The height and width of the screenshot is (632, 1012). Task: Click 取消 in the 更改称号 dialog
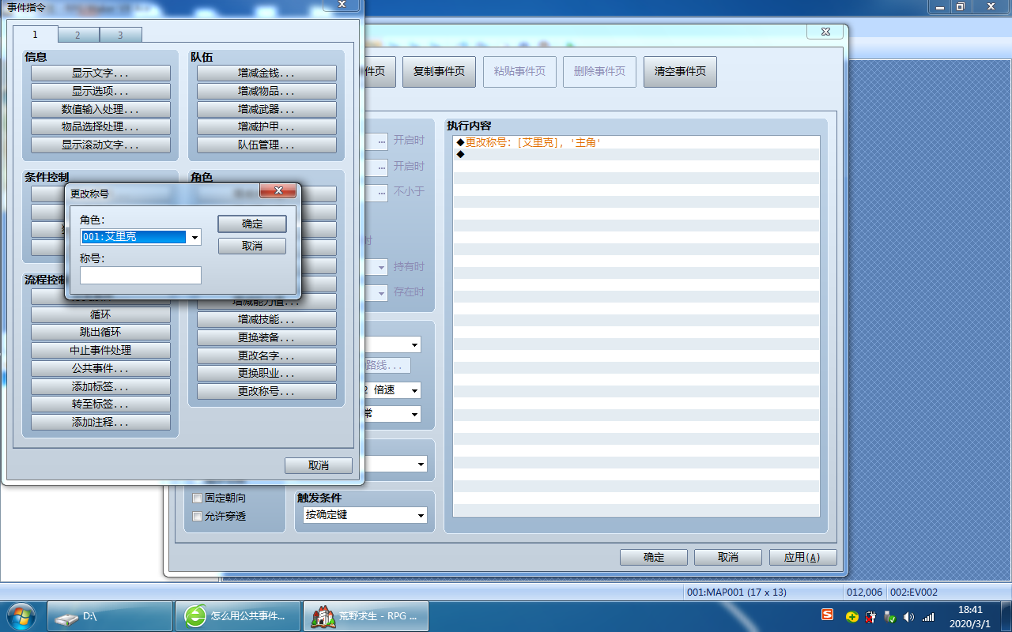252,246
